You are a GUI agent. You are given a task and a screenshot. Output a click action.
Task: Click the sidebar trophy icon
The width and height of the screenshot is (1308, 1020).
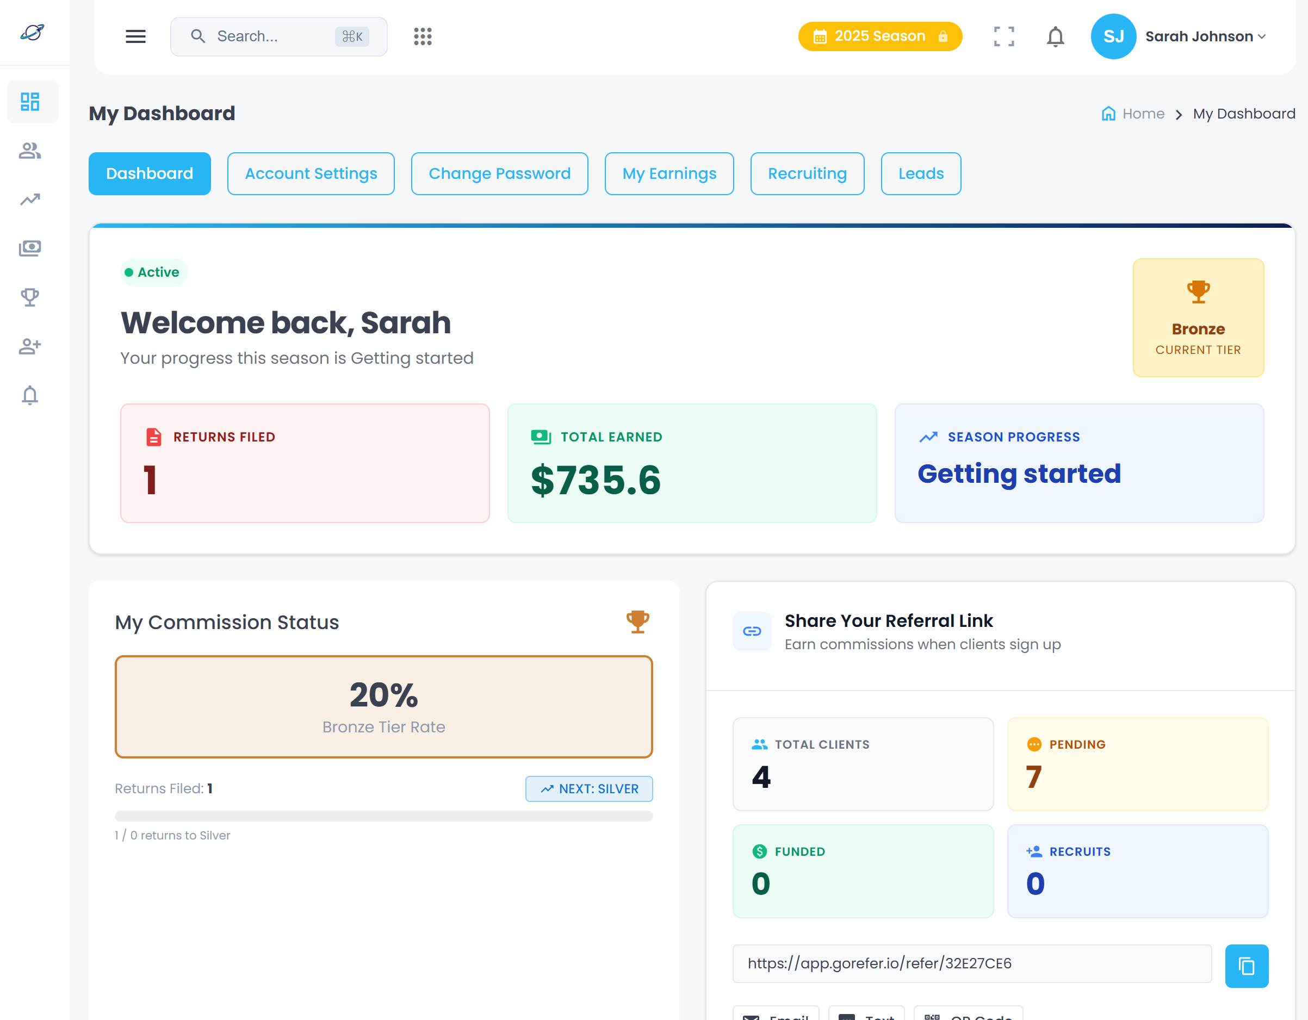(30, 297)
